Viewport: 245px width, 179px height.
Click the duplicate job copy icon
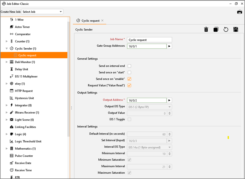pyautogui.click(x=216, y=29)
